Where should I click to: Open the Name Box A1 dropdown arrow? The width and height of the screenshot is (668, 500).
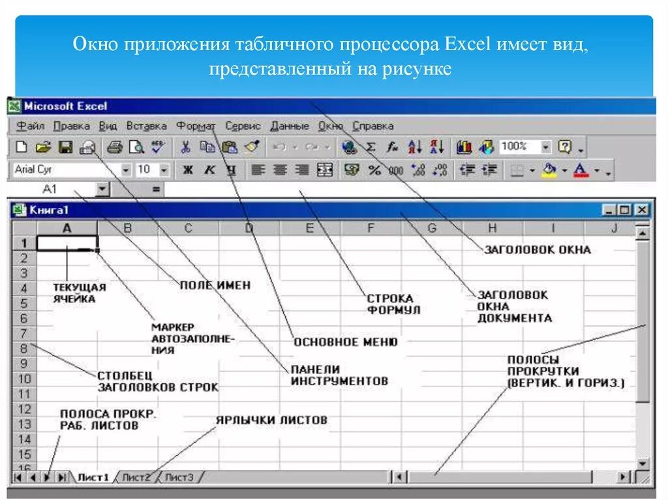tap(102, 188)
